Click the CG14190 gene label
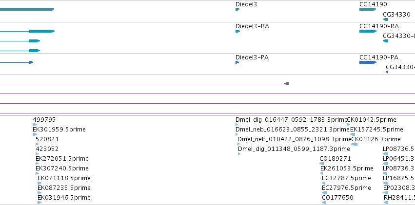This screenshot has width=415, height=205. [x=373, y=4]
